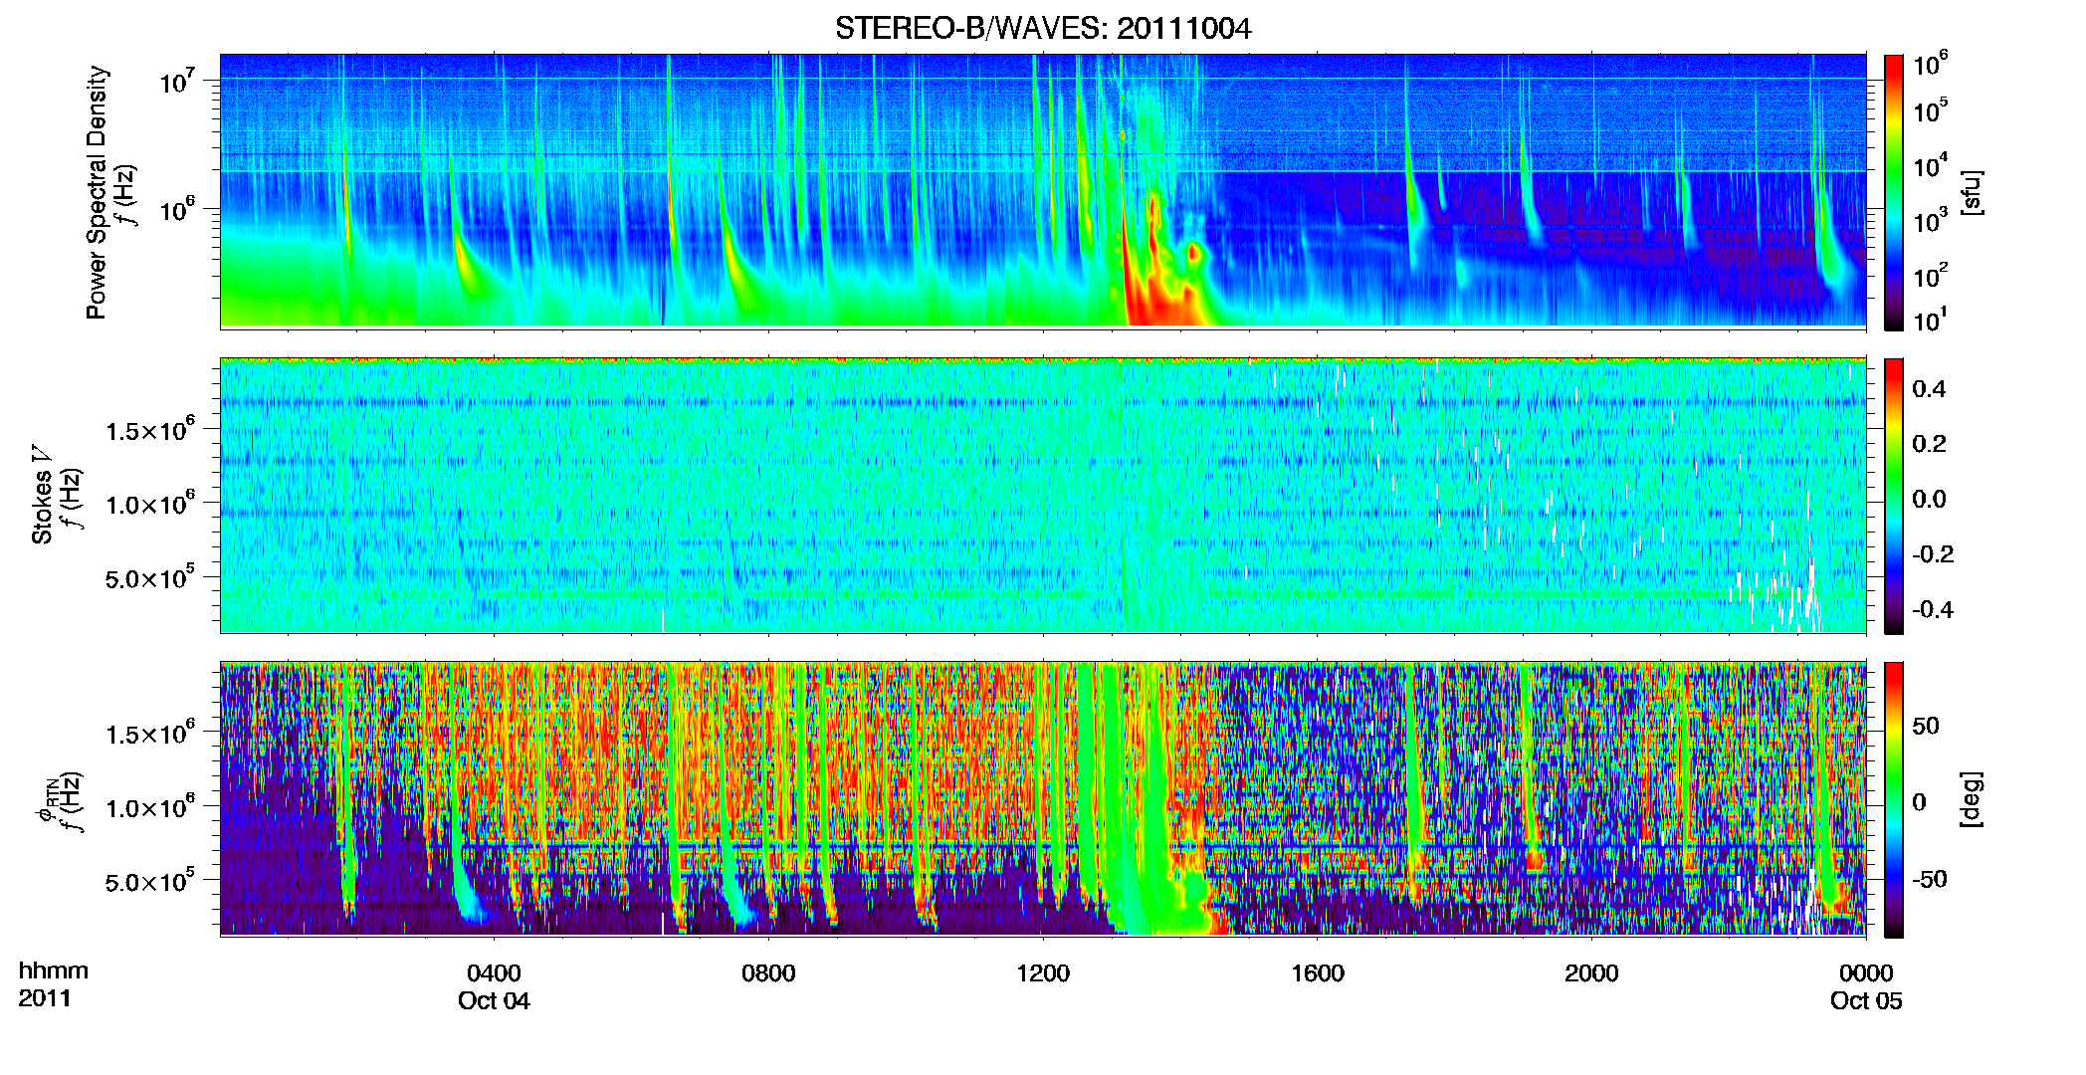The image size is (2086, 1075).
Task: Click the top panel power density colorbar
Action: (1894, 192)
